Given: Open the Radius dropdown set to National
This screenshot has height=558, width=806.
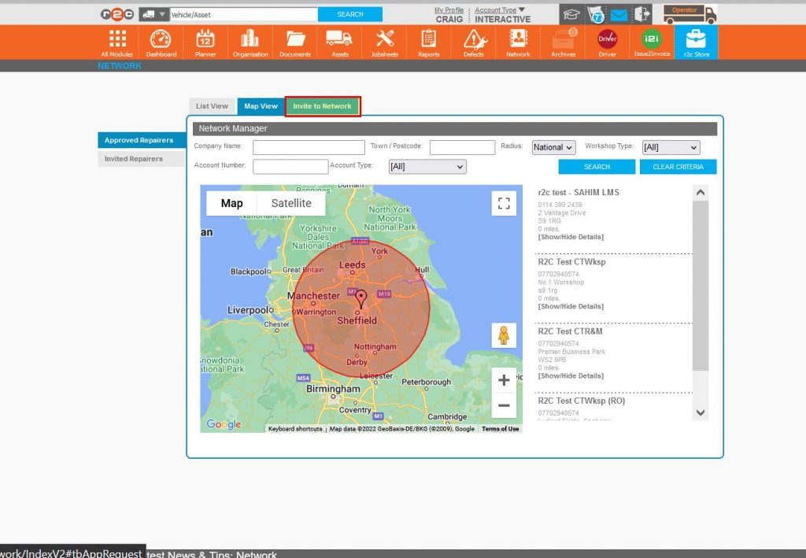Looking at the screenshot, I should pyautogui.click(x=554, y=147).
